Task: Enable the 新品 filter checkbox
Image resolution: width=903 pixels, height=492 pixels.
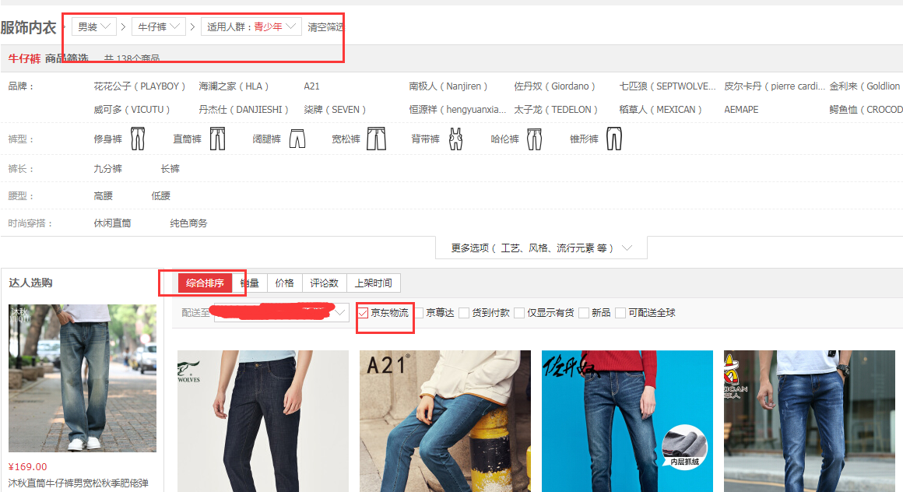Action: click(x=583, y=313)
